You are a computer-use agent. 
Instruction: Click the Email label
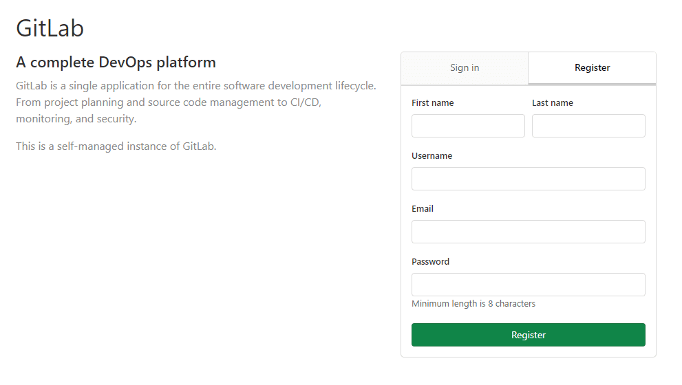(423, 209)
